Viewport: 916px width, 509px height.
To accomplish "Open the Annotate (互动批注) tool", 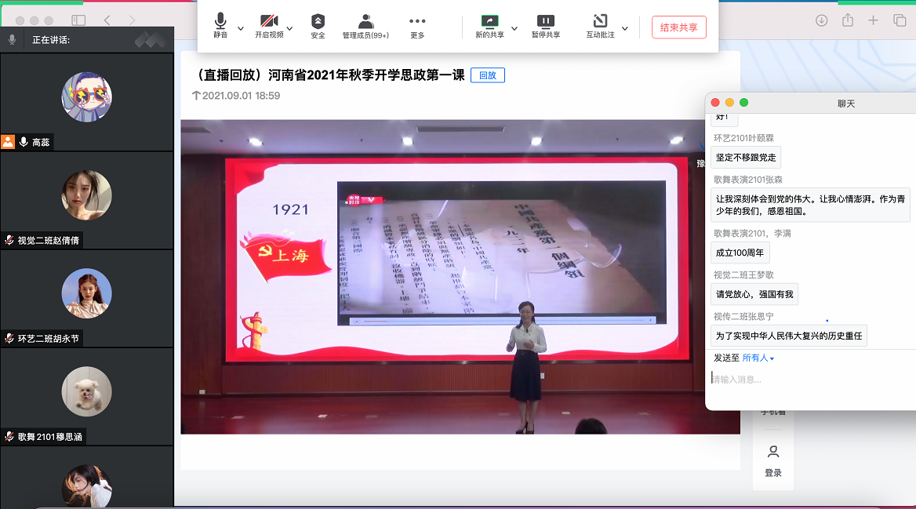I will tap(600, 22).
